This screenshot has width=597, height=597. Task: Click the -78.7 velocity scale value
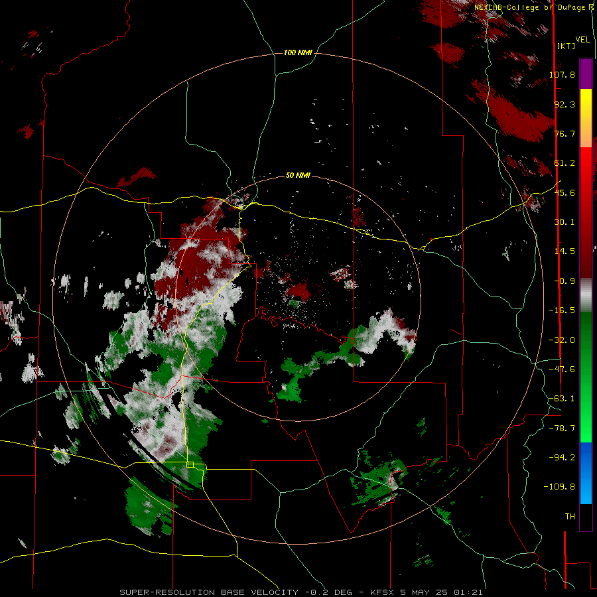tap(562, 428)
